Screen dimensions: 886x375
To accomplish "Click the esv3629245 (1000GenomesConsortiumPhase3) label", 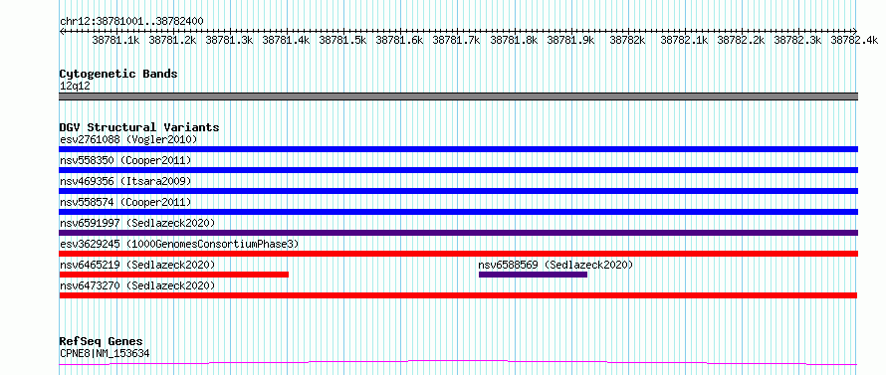I will click(179, 244).
